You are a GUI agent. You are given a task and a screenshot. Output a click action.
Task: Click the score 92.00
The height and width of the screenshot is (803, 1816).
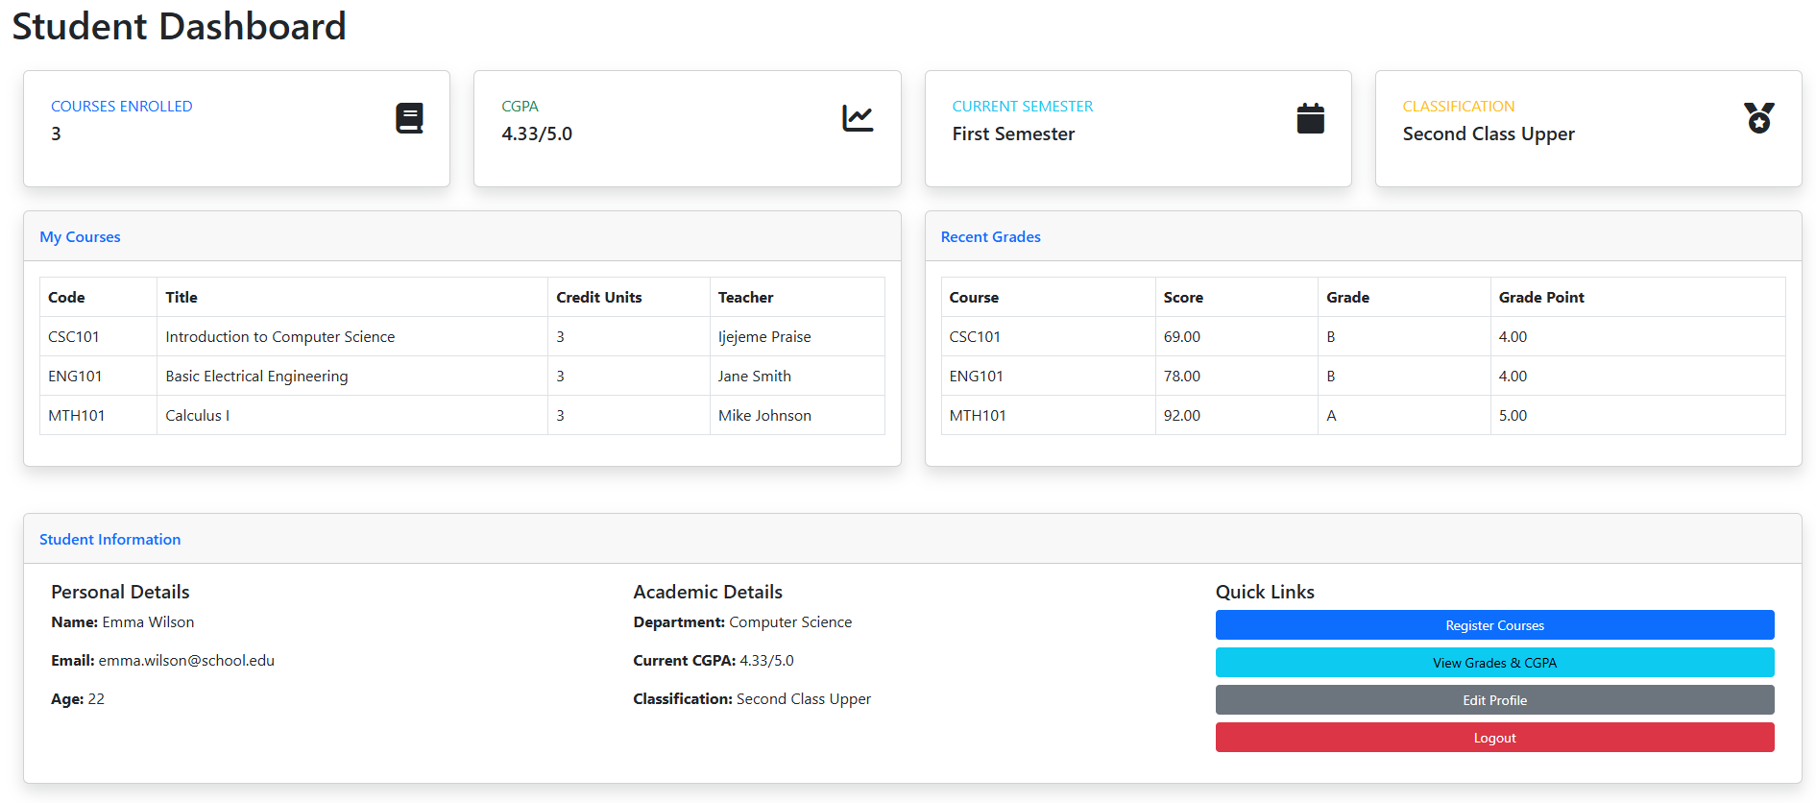tap(1181, 415)
